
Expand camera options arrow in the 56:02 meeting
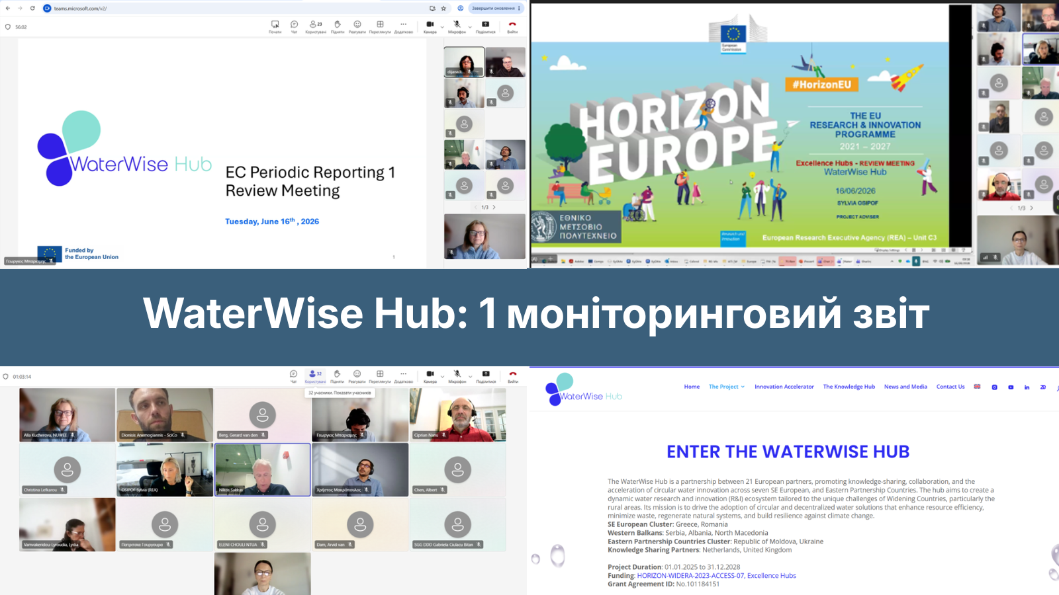point(442,26)
